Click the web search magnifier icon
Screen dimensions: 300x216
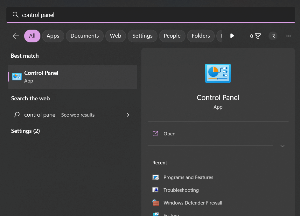[17, 115]
